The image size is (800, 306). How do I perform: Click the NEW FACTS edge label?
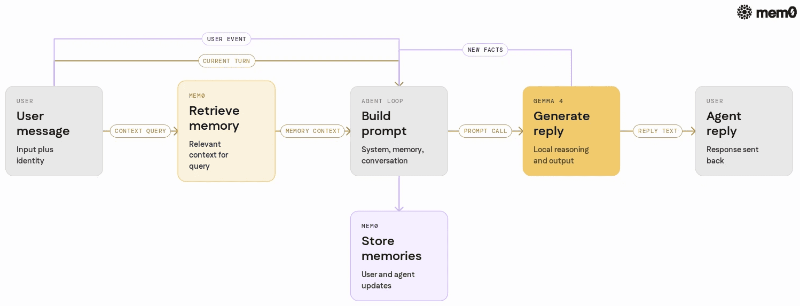click(x=485, y=50)
